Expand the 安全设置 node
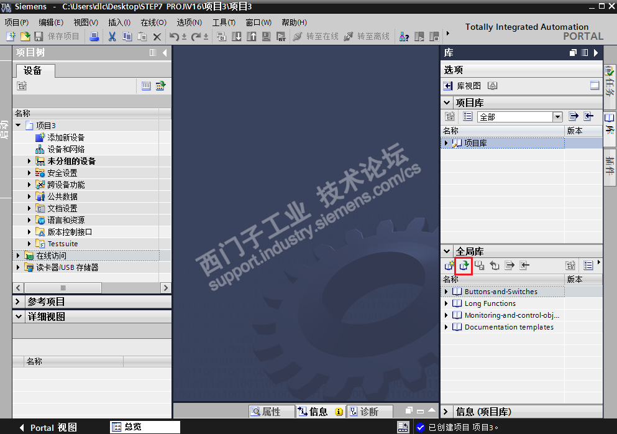 click(x=29, y=173)
